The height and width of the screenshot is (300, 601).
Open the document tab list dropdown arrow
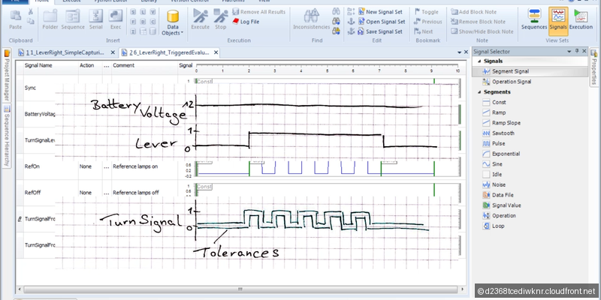(459, 52)
